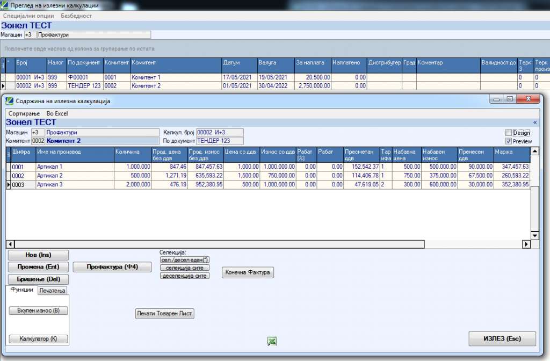Viewport: 550px width, 361px height.
Task: Click the Конечна Фактура button
Action: (248, 272)
